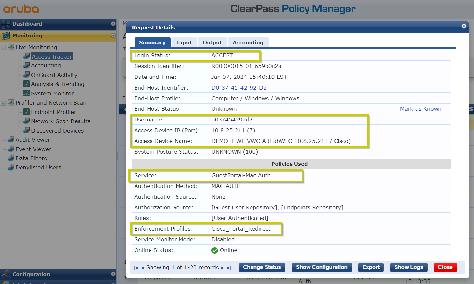Expand the Configuration panel arrow
The height and width of the screenshot is (284, 474).
(113, 274)
